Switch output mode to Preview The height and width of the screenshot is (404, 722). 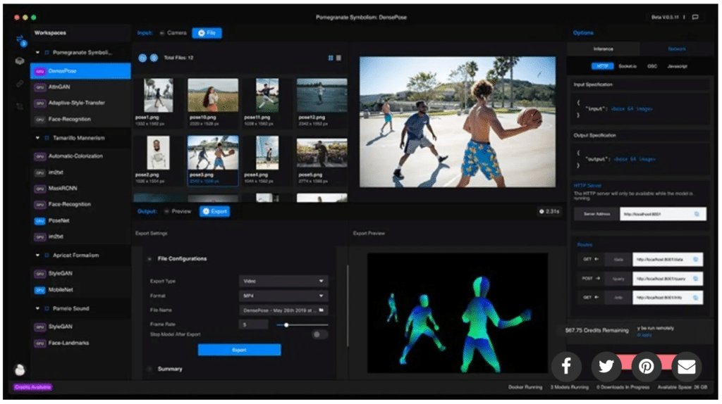click(x=178, y=211)
